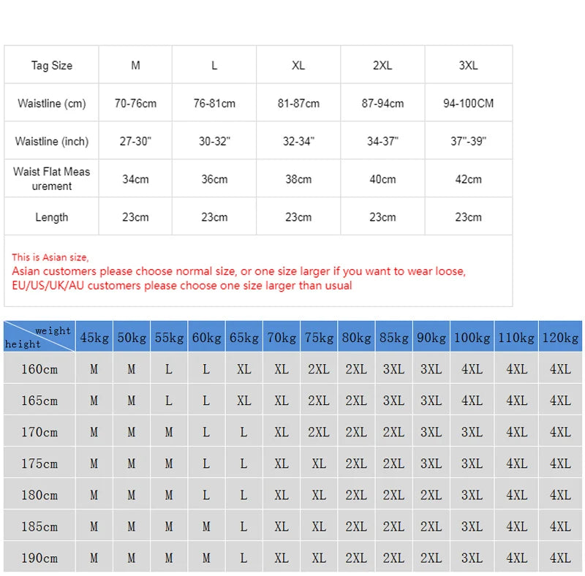This screenshot has width=585, height=576.
Task: Select the 94-100CM waistline cell
Action: [468, 103]
